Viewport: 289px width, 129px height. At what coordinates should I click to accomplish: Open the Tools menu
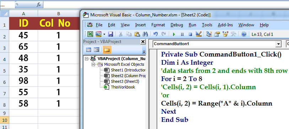click(207, 25)
